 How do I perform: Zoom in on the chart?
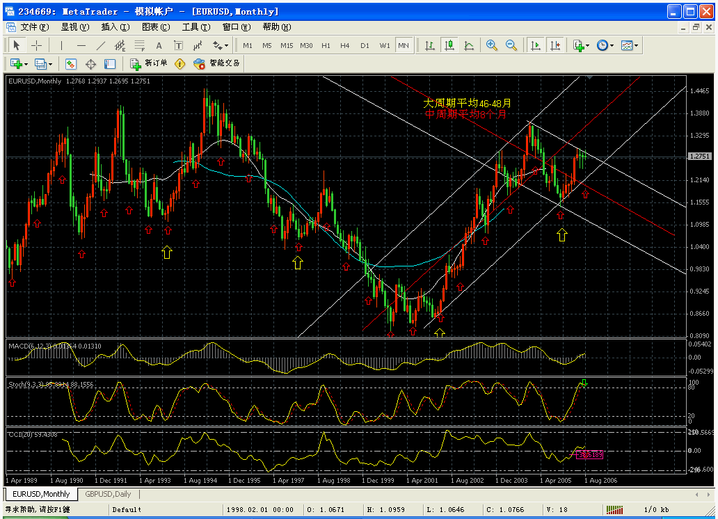(x=492, y=45)
